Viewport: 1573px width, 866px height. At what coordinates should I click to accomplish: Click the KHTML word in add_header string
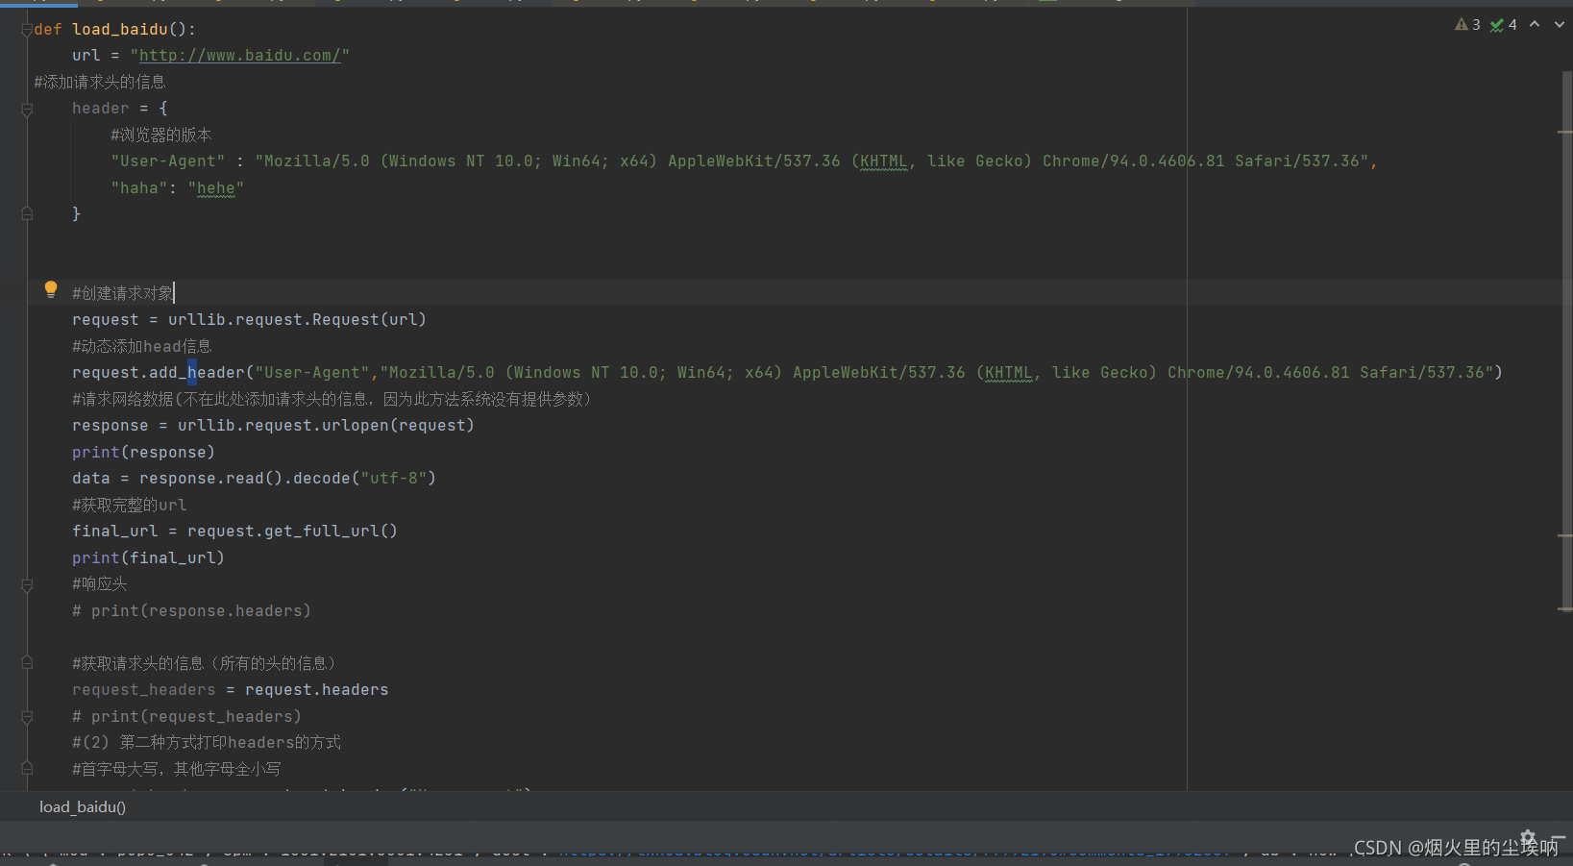[1008, 373]
